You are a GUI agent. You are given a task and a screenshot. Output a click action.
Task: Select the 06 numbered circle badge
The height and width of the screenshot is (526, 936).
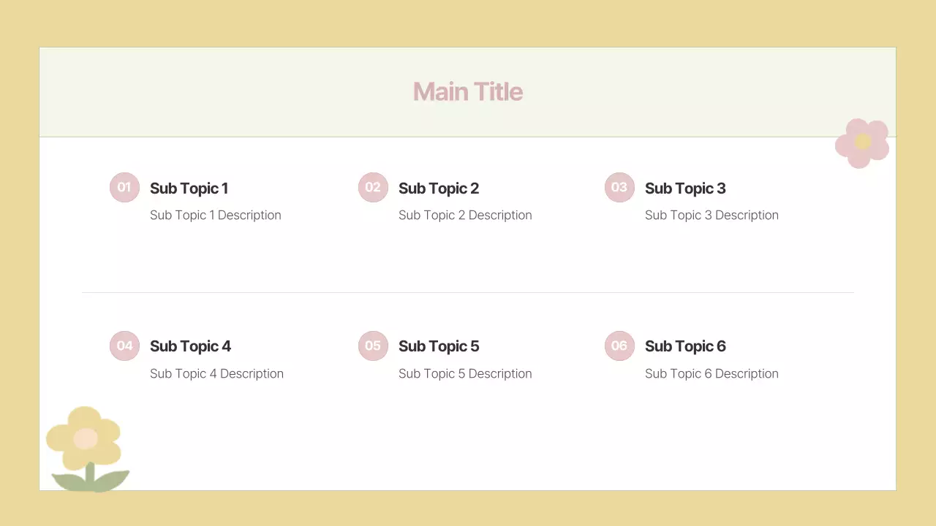pos(619,346)
